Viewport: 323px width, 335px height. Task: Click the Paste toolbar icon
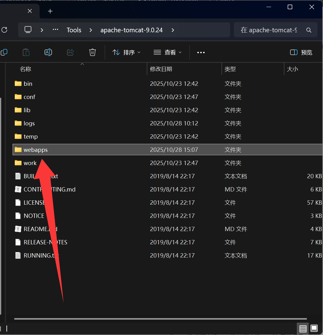pos(26,52)
